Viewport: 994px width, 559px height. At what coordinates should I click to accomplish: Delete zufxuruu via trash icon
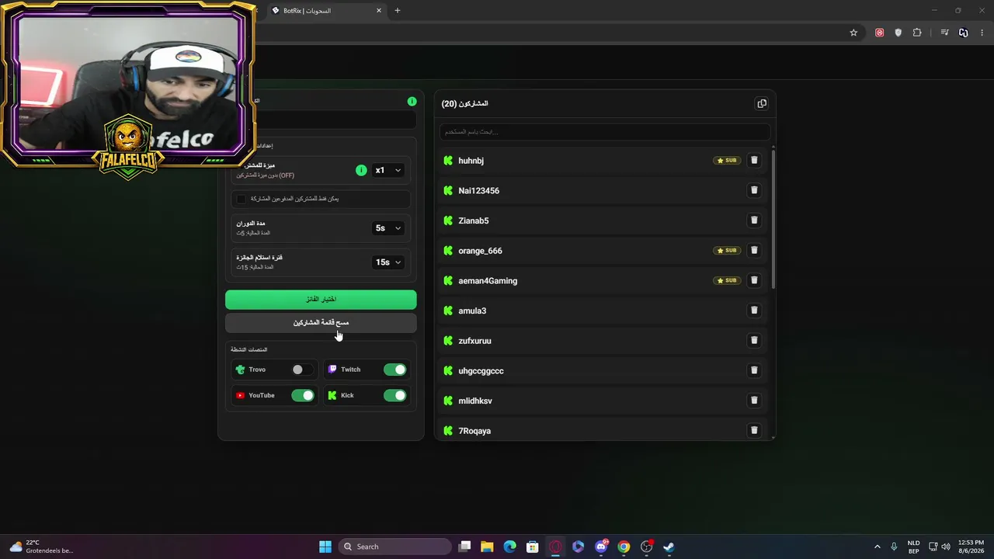(754, 341)
